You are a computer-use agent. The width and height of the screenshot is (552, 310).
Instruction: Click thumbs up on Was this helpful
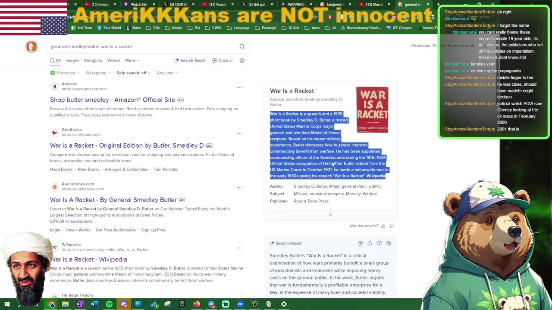pyautogui.click(x=383, y=226)
